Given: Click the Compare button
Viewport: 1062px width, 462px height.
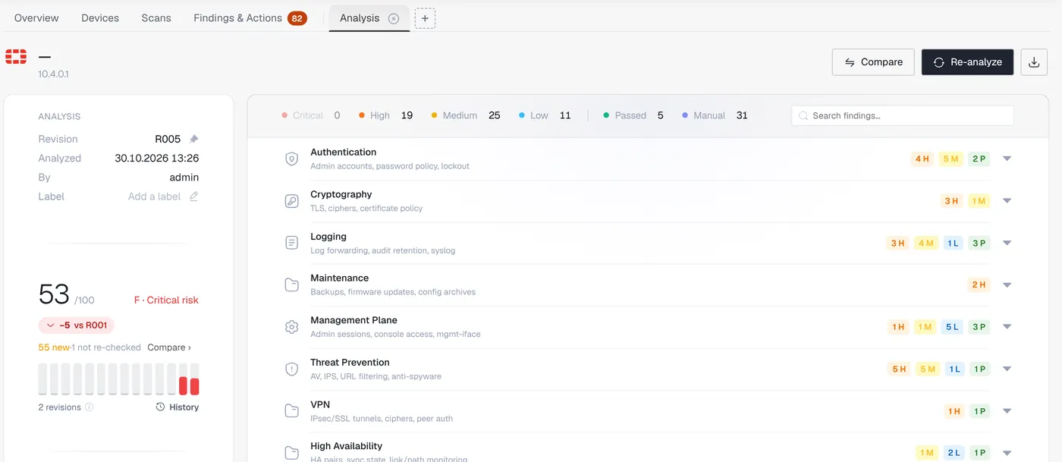Looking at the screenshot, I should tap(873, 62).
